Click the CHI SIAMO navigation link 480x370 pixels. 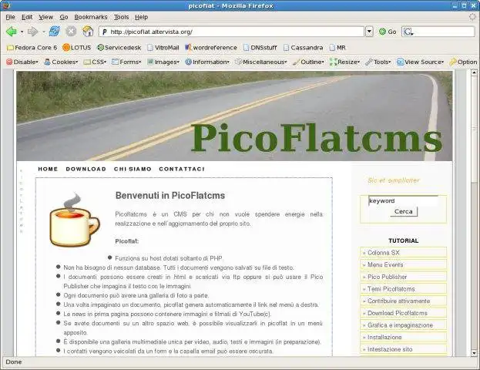click(133, 169)
